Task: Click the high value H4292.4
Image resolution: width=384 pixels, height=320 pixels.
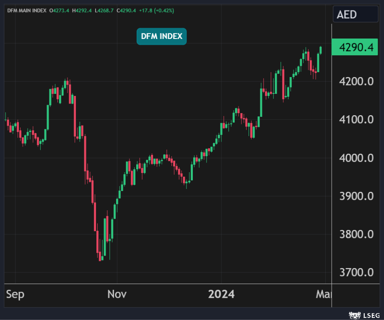Action: pos(82,10)
